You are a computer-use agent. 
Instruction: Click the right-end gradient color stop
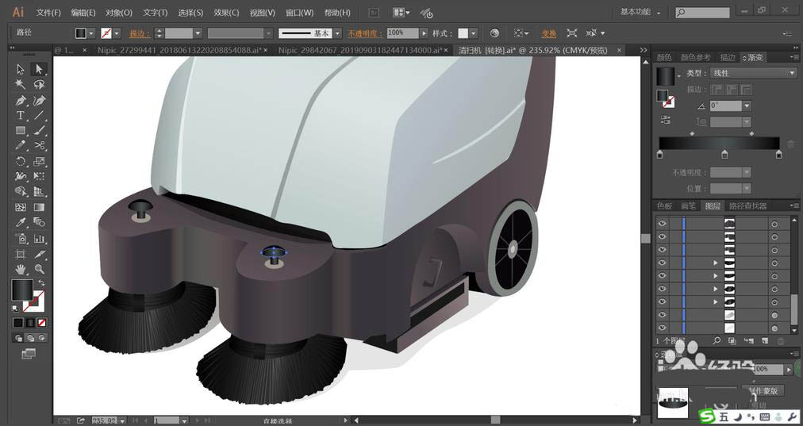tap(779, 154)
